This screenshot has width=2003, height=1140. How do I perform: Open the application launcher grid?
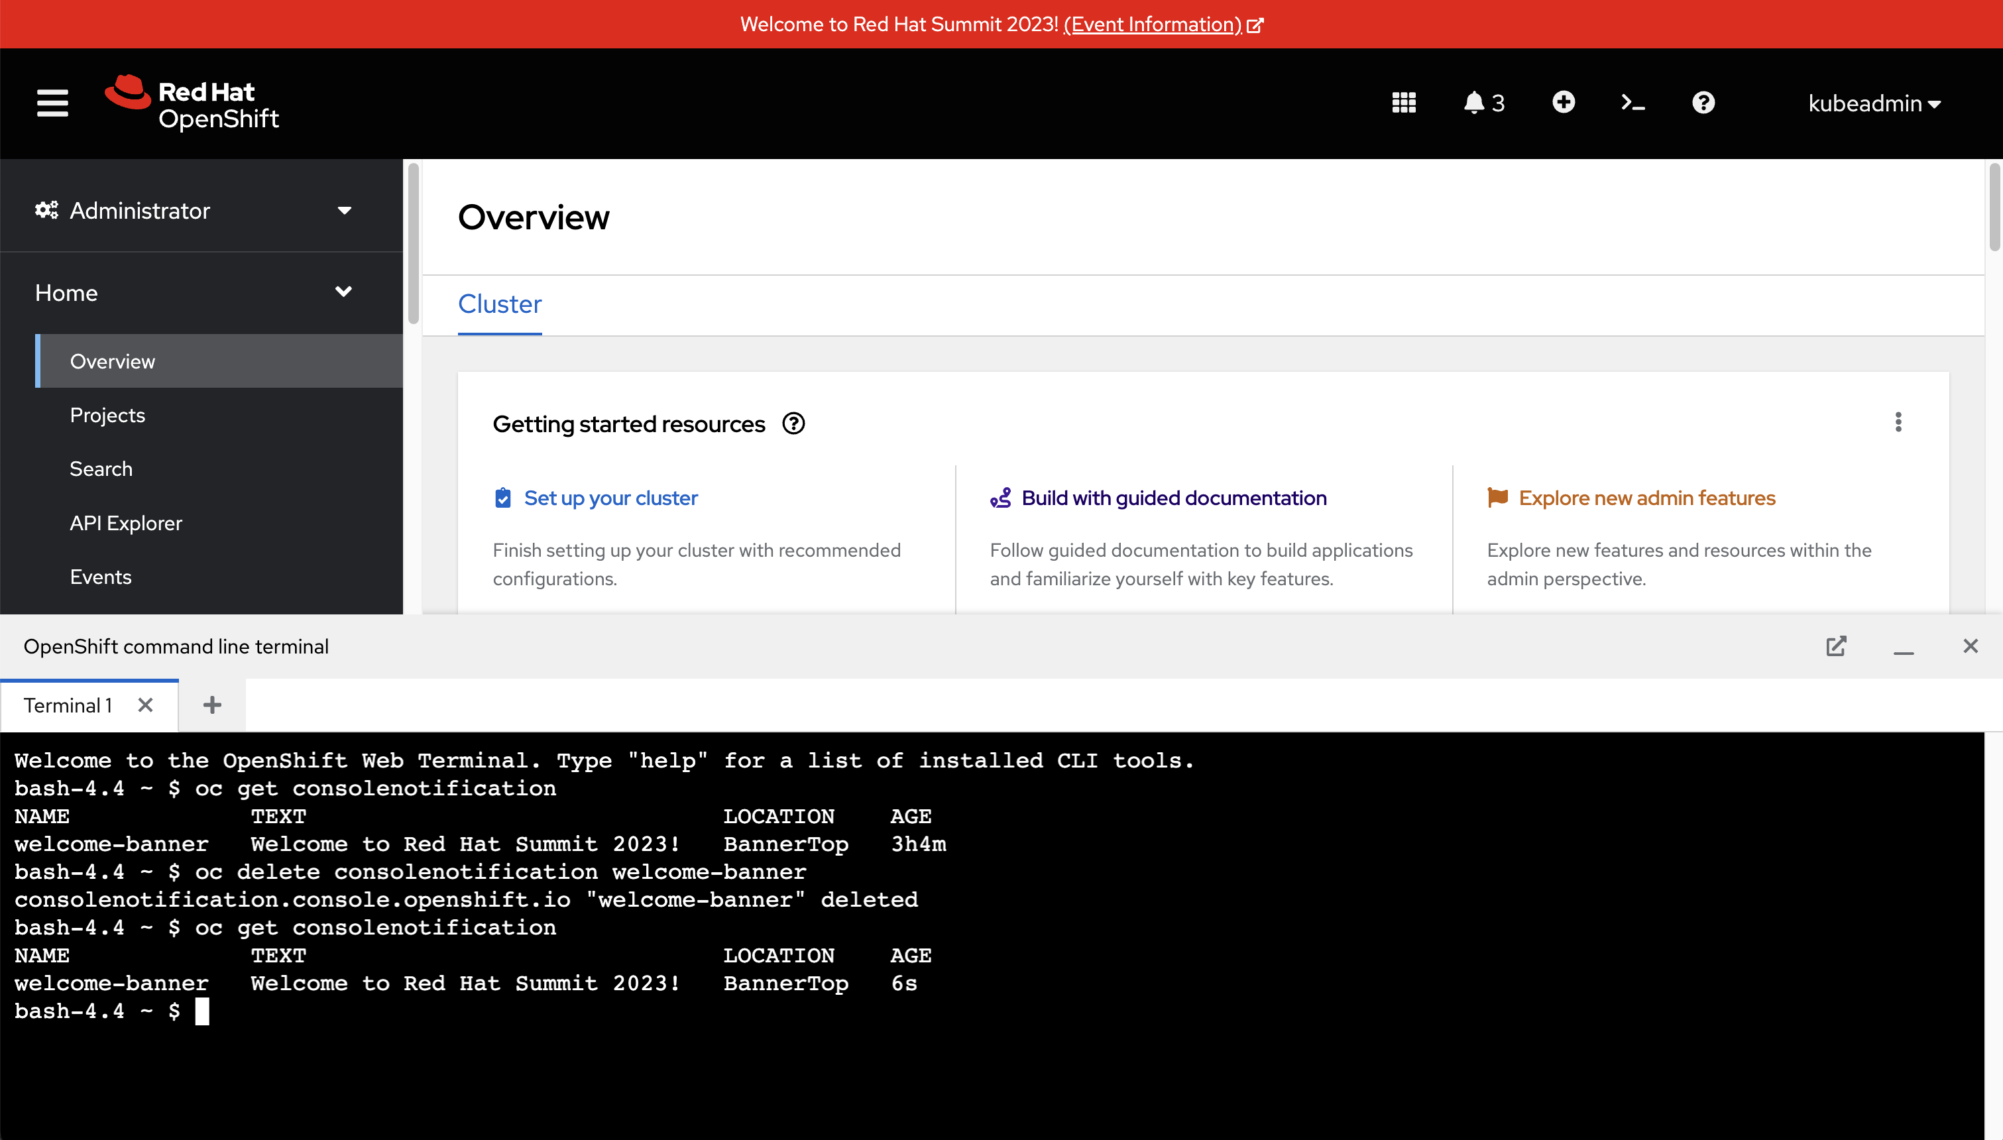point(1403,103)
